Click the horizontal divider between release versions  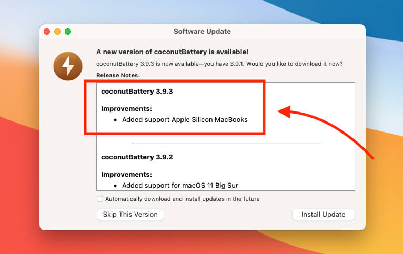[x=226, y=143]
